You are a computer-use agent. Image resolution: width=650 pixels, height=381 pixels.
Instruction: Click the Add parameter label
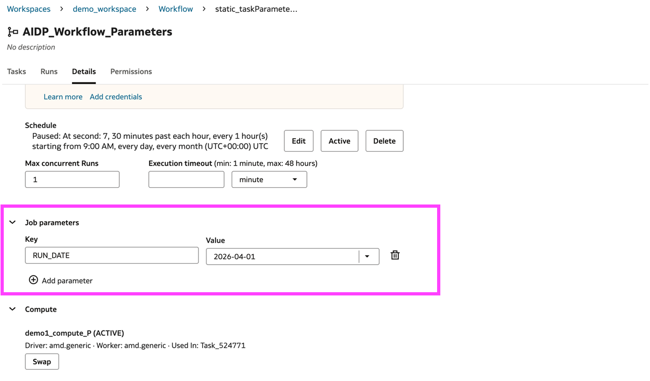tap(67, 280)
